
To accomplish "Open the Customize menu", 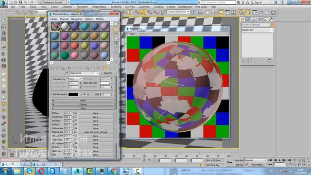I will click(x=144, y=7).
